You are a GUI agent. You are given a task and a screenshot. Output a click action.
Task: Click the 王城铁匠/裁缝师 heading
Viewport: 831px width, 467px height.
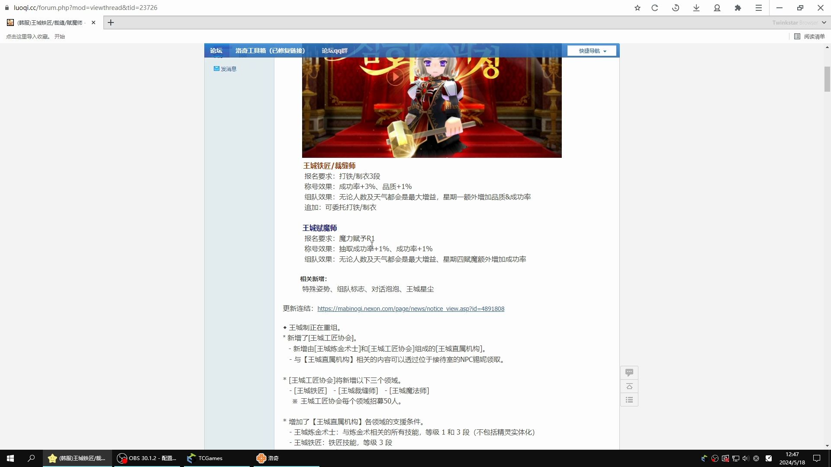[329, 166]
